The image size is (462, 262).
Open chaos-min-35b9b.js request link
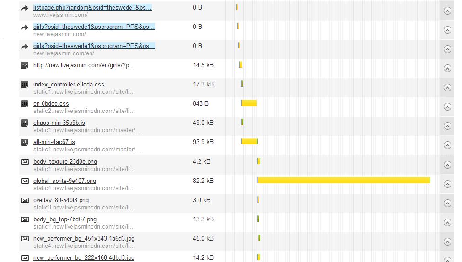59,123
